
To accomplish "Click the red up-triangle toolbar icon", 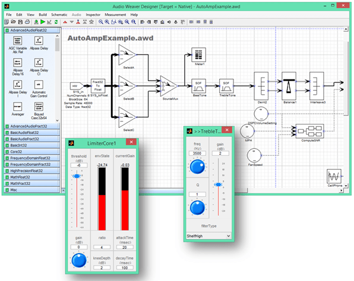I will coord(65,22).
